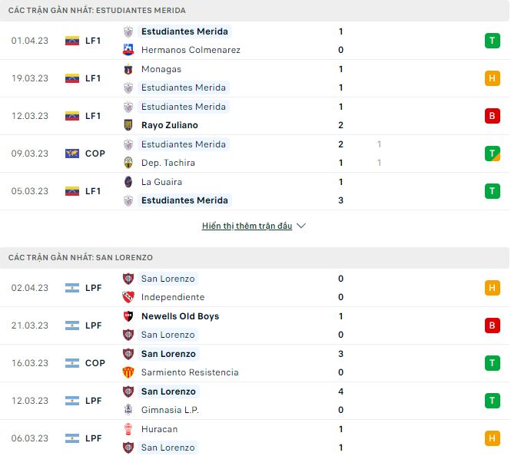Click the Dep. Tachira team crest

(x=128, y=163)
